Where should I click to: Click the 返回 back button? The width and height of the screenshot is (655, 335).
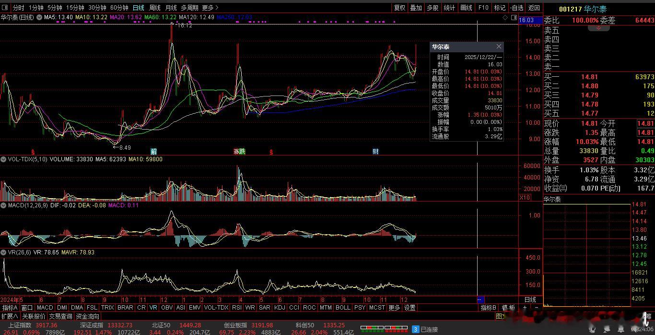(534, 8)
